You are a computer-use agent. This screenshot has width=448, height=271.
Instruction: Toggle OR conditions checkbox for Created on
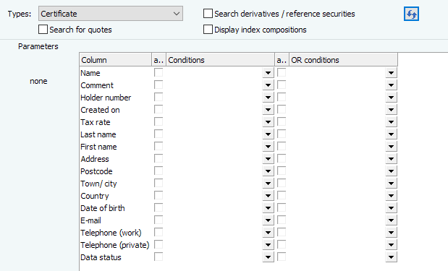point(282,110)
